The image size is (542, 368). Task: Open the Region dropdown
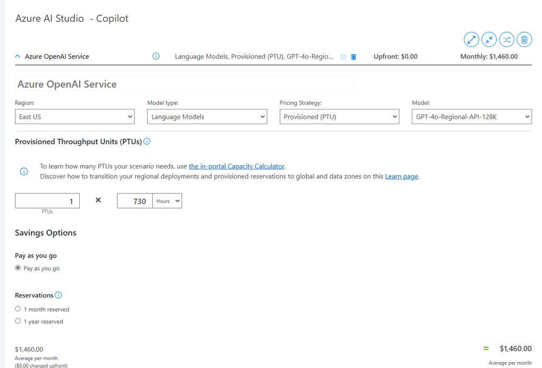74,117
